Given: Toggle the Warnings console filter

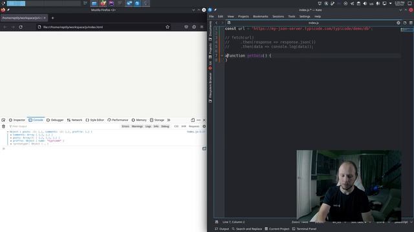Looking at the screenshot, I should (x=137, y=126).
